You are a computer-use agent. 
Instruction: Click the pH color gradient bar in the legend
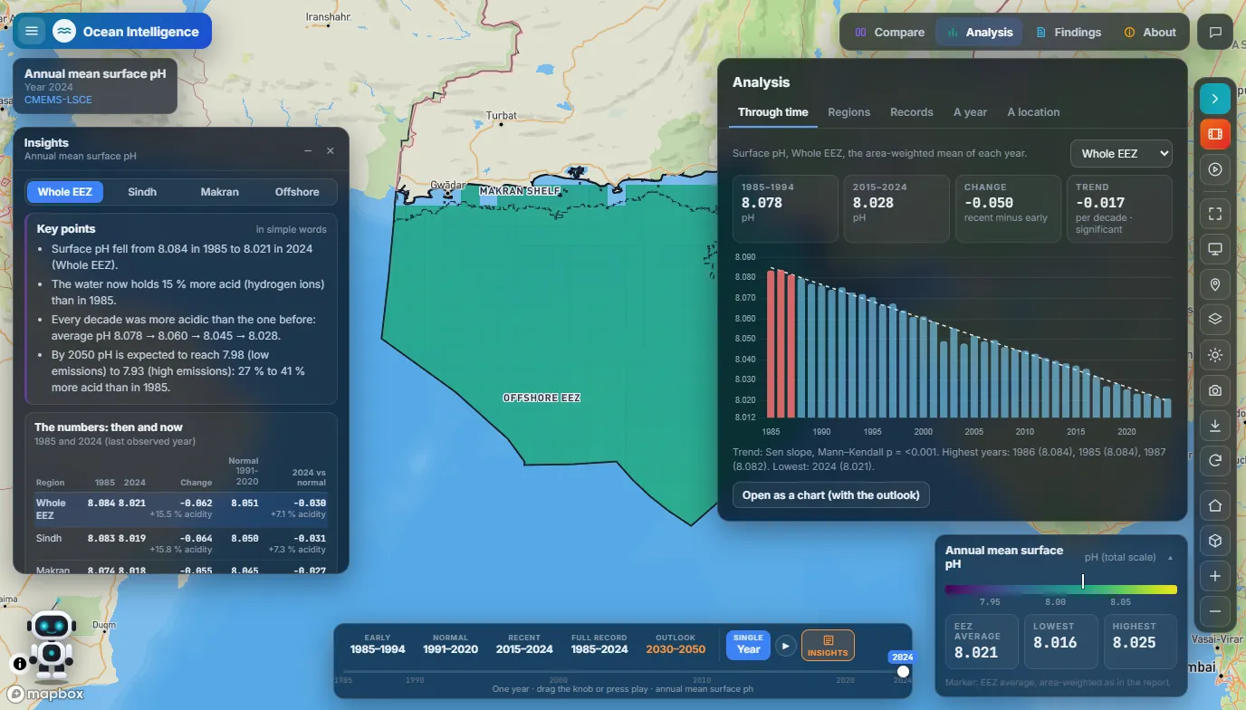1060,590
